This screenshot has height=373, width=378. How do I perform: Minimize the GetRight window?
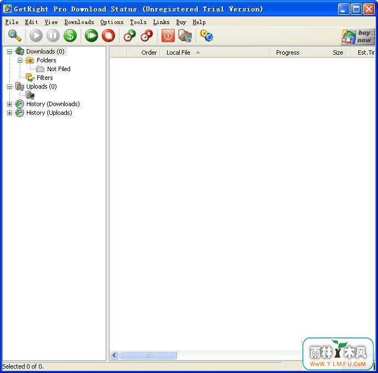pyautogui.click(x=343, y=9)
